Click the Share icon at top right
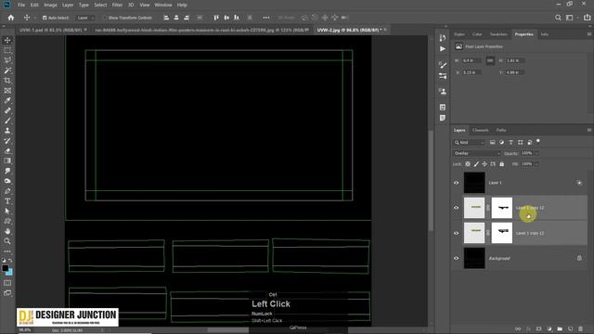Viewport: 594px width, 334px height. coord(587,18)
